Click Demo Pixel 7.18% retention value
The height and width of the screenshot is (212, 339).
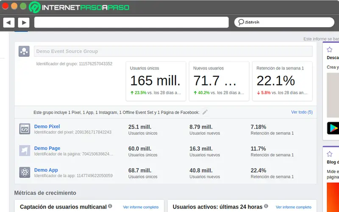coord(258,127)
